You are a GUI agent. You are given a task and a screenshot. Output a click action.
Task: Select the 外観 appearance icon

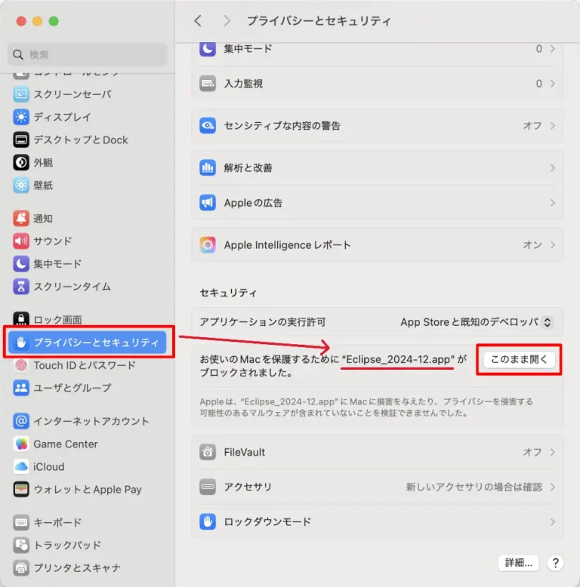(x=21, y=162)
